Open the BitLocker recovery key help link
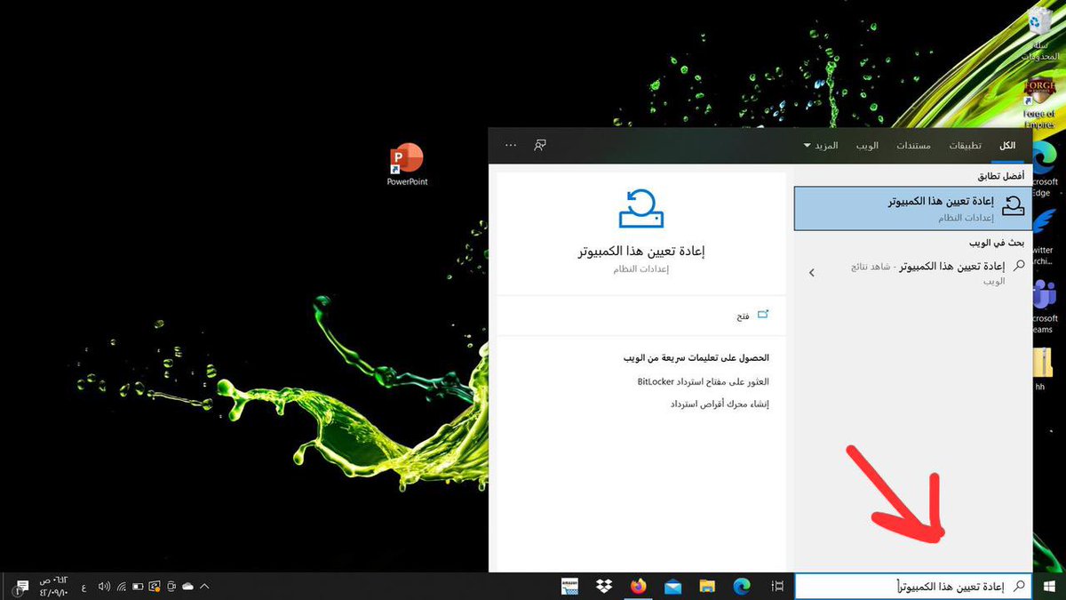1066x600 pixels. pos(703,381)
